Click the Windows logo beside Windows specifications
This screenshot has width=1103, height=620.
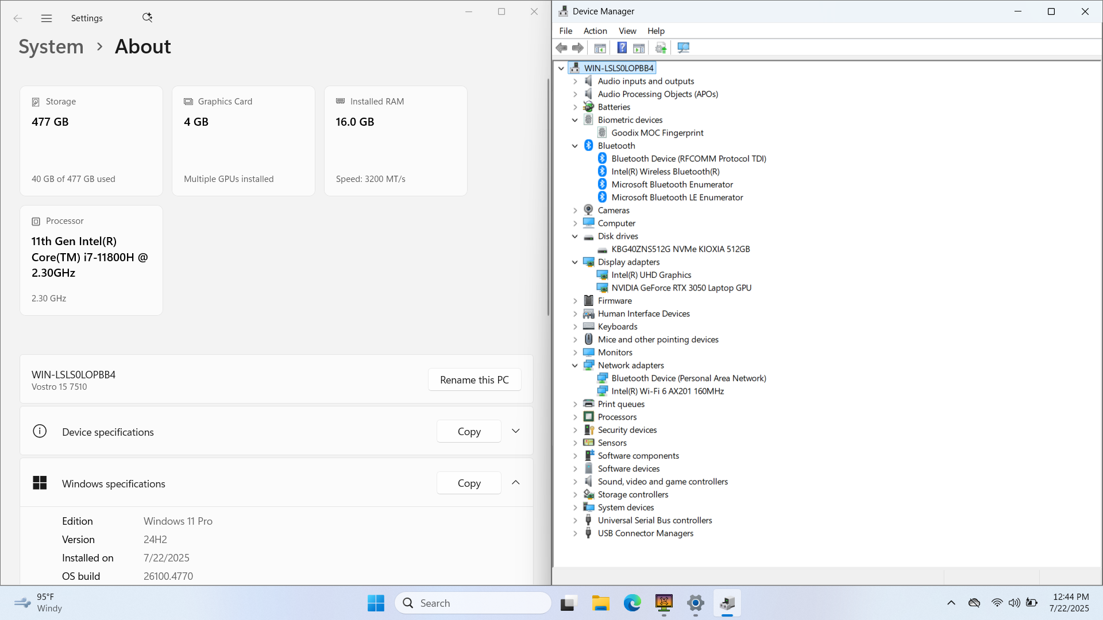click(x=40, y=483)
